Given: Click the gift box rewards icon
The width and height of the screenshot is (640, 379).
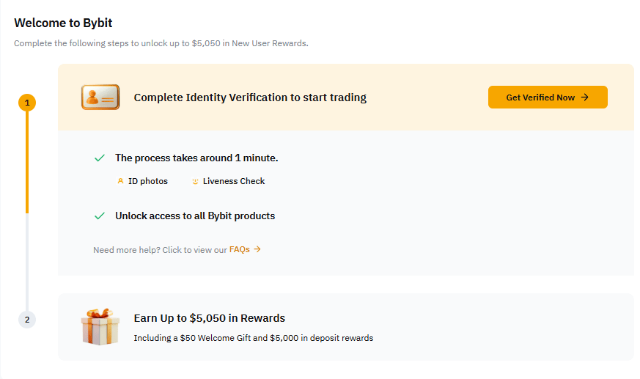Looking at the screenshot, I should pyautogui.click(x=100, y=326).
